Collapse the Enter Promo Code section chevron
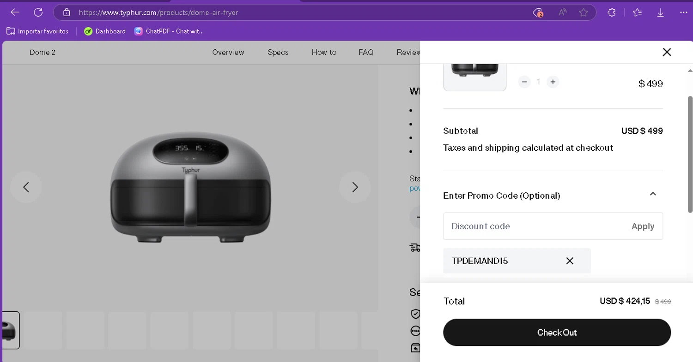This screenshot has width=693, height=362. (x=653, y=194)
